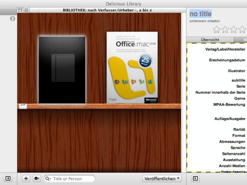247x185 pixels.
Task: Click the Title or Person search field
Action: pos(70,179)
